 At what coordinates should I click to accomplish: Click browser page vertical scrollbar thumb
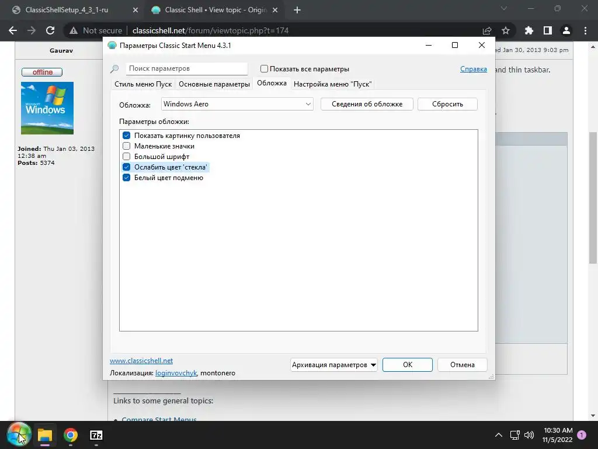click(x=593, y=198)
